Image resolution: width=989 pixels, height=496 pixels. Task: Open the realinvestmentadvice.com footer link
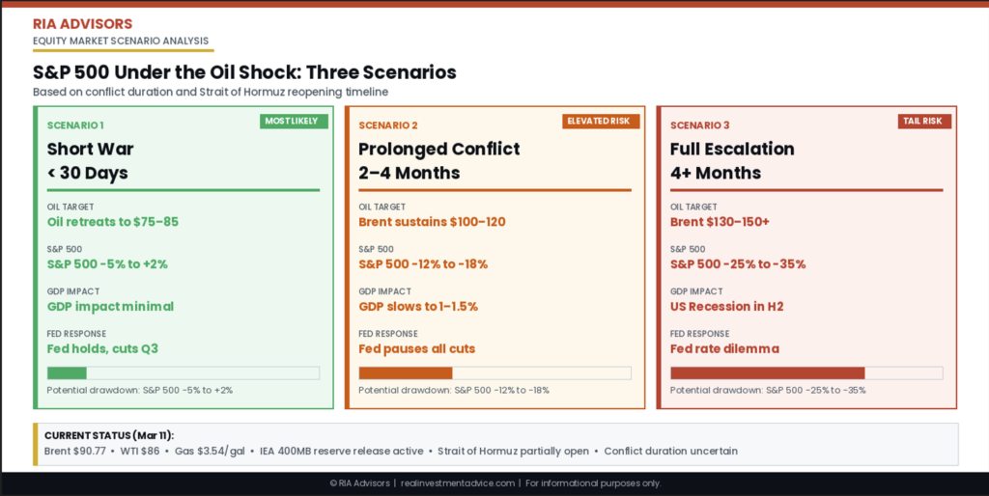coord(456,483)
